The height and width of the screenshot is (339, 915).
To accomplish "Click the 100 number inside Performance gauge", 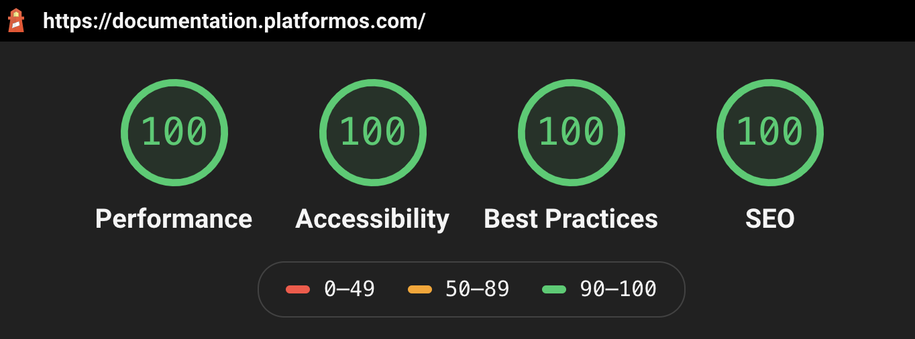I will pos(174,132).
